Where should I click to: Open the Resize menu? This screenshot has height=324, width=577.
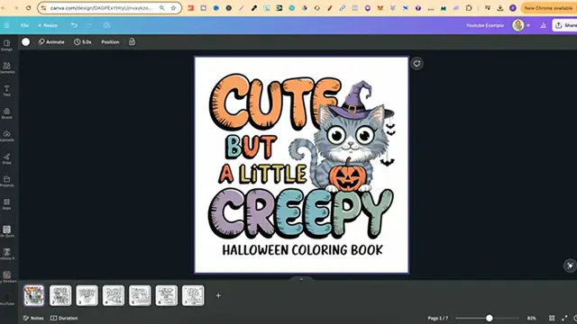tap(48, 25)
